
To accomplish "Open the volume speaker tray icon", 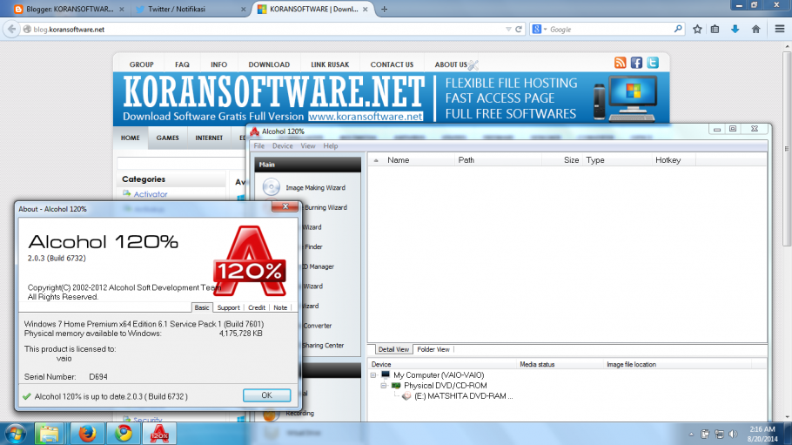I will click(x=733, y=435).
